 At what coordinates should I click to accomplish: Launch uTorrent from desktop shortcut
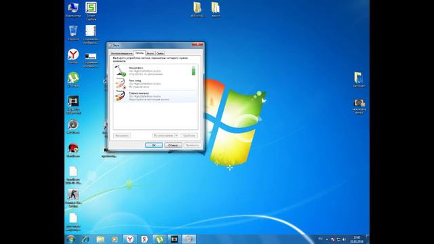tap(73, 80)
